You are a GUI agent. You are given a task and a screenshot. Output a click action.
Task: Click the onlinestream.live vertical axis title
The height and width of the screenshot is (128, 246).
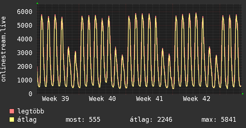3,49
